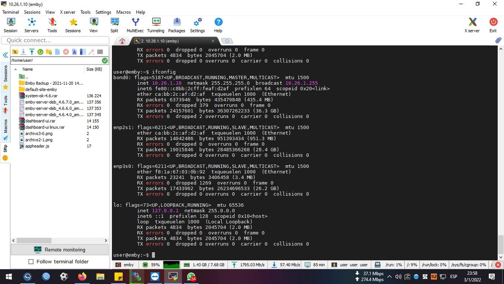Sort file list by Name column

28,69
